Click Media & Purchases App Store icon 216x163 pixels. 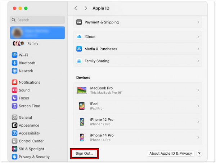[x=79, y=49]
